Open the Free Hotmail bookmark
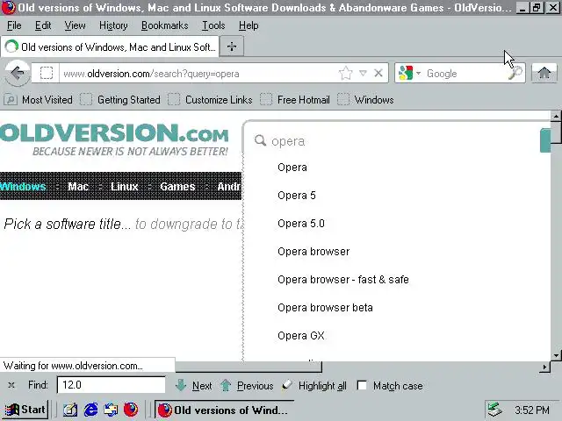This screenshot has height=421, width=562. 295,99
